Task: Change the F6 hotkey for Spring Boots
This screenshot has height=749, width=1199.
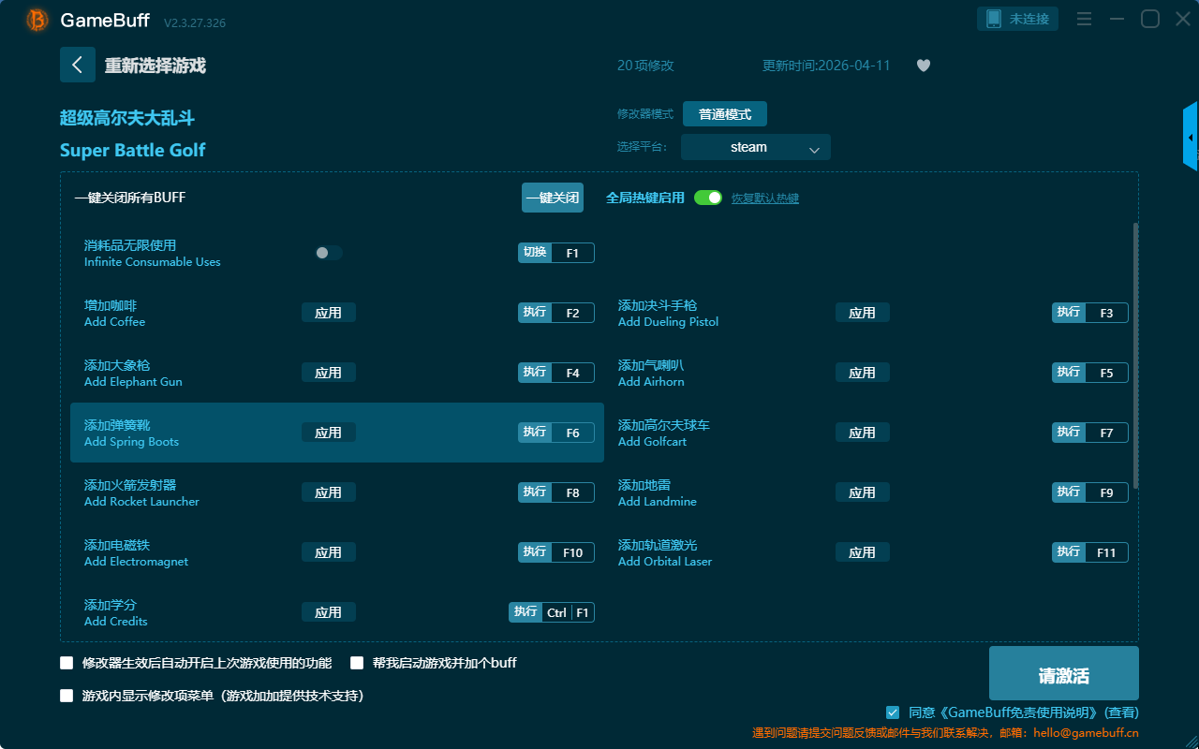Action: [572, 433]
